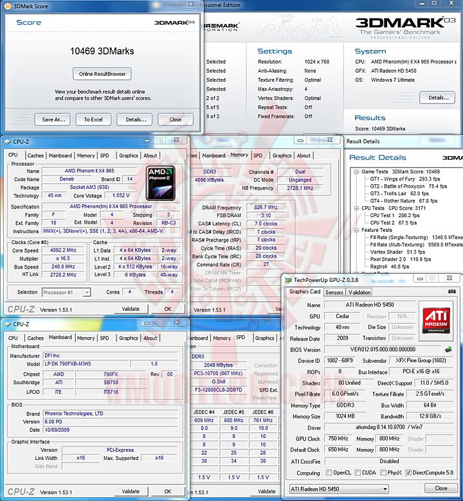
Task: Select the SPD tab in top CPU-Z window
Action: pos(104,155)
